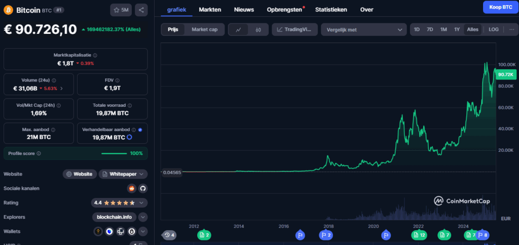Toggle chart to Market cap view
The image size is (519, 245).
click(x=205, y=29)
